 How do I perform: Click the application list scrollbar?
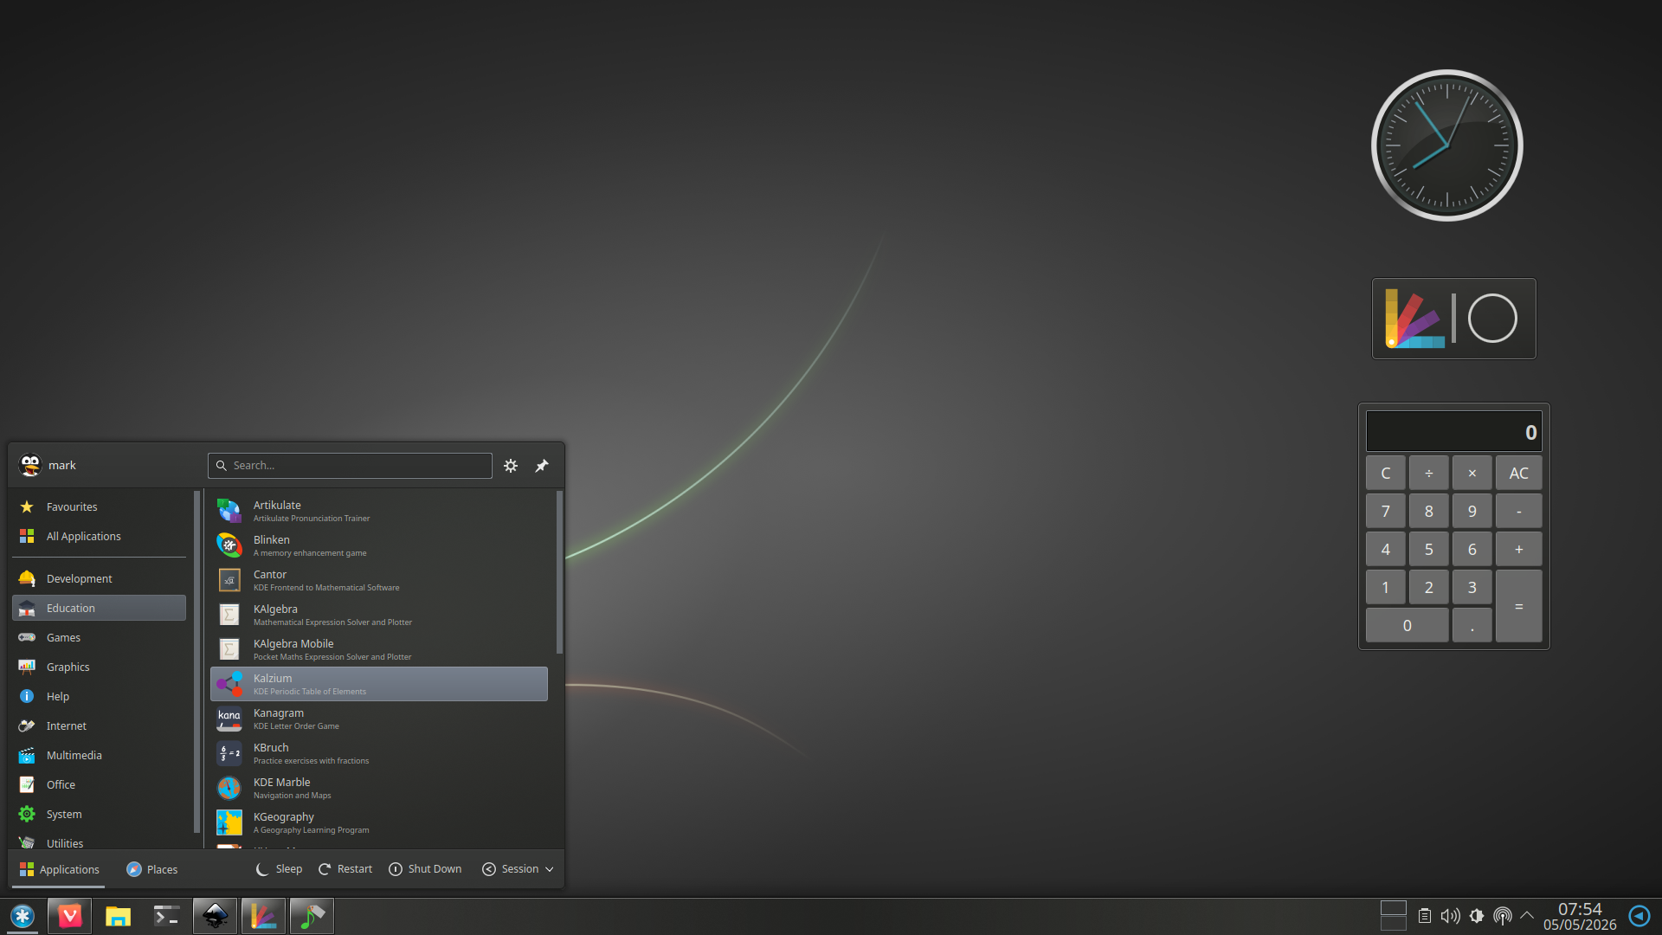(x=559, y=572)
